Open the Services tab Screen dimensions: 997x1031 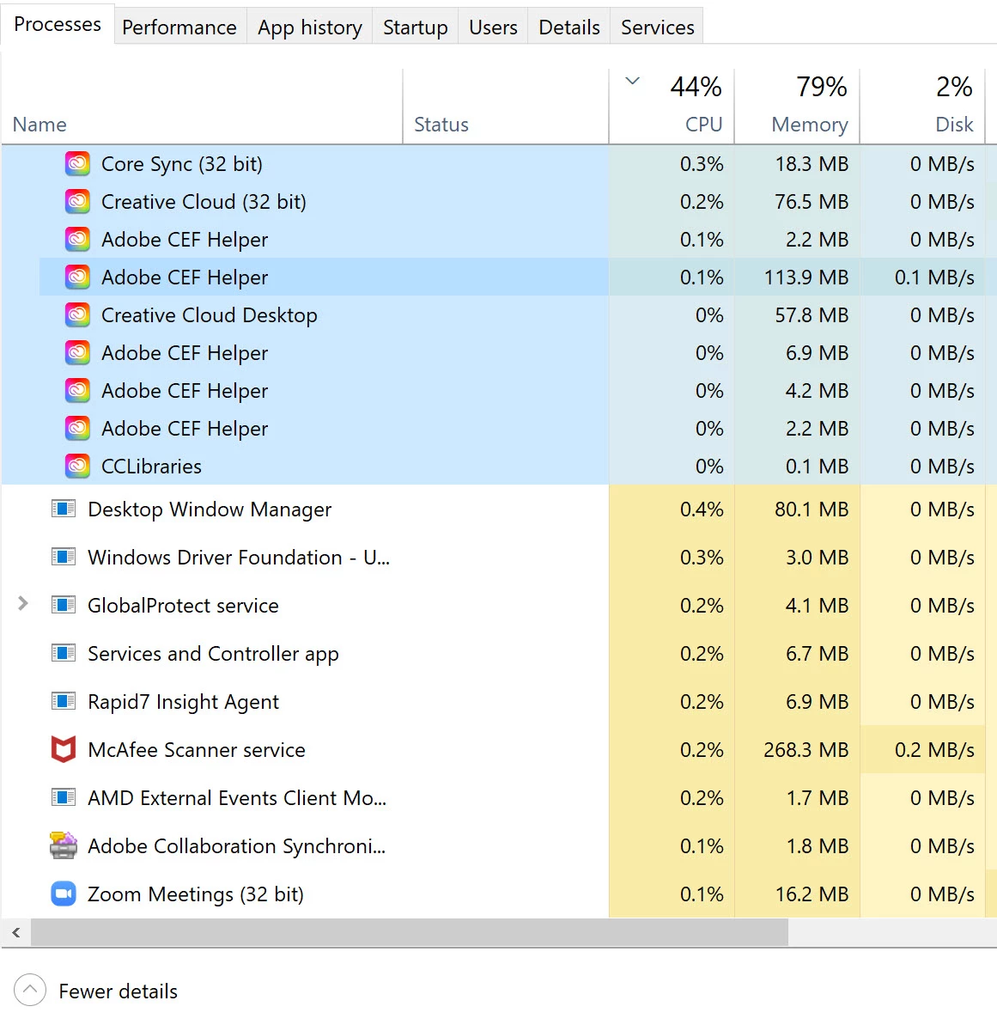(658, 27)
